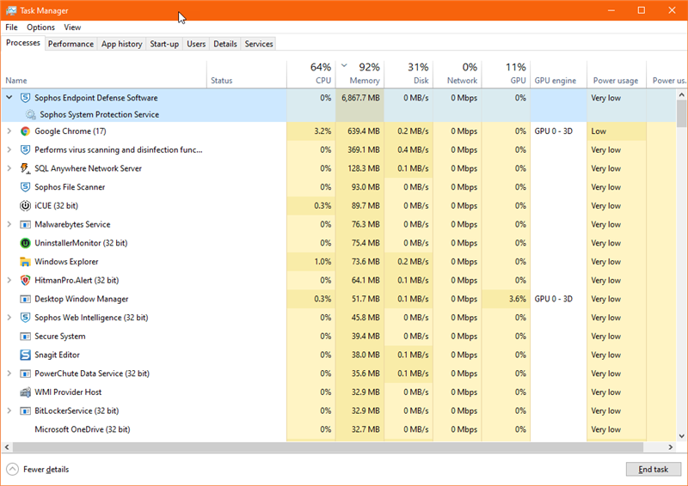Go to the Details tab
688x486 pixels.
tap(225, 44)
